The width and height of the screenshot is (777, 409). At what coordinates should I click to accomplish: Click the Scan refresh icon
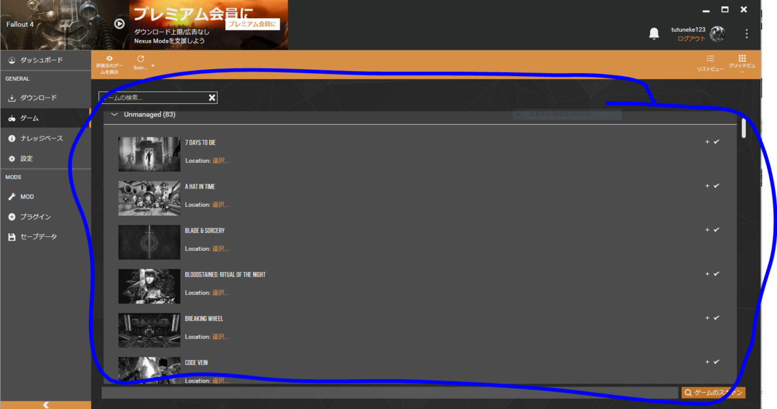141,59
